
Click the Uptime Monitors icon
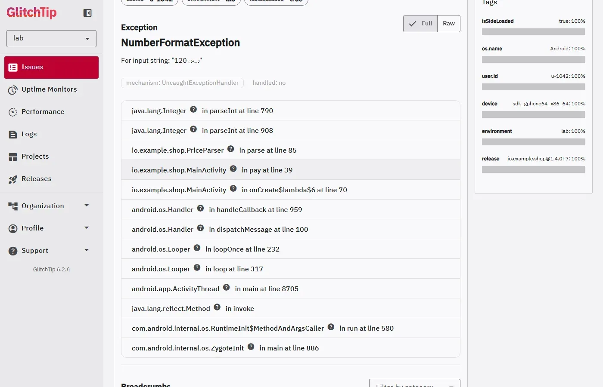[x=13, y=90]
